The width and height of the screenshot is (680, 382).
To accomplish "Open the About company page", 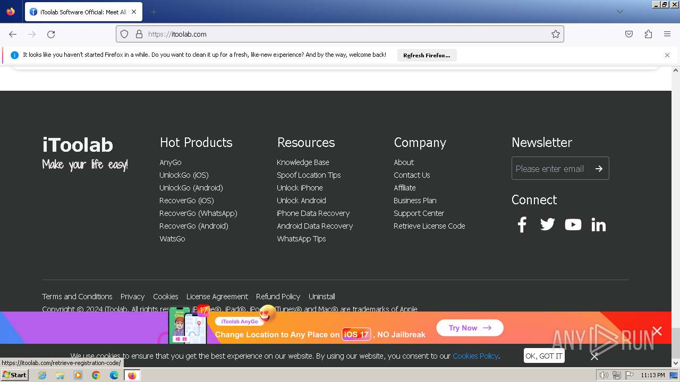I will point(404,162).
